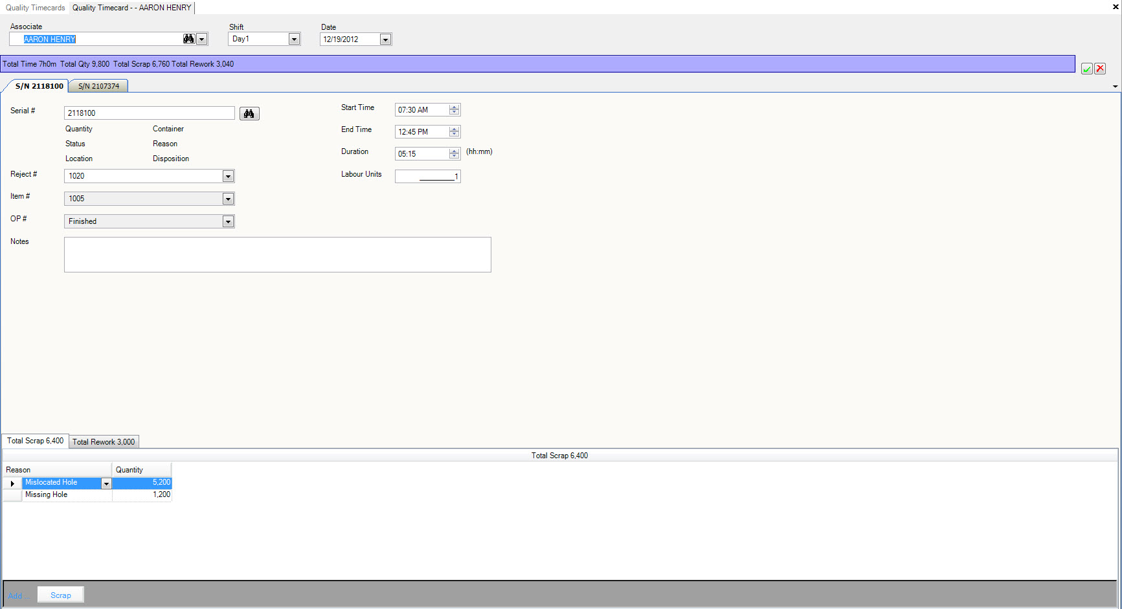1122x609 pixels.
Task: Click the Scrap button at the bottom
Action: (x=61, y=595)
